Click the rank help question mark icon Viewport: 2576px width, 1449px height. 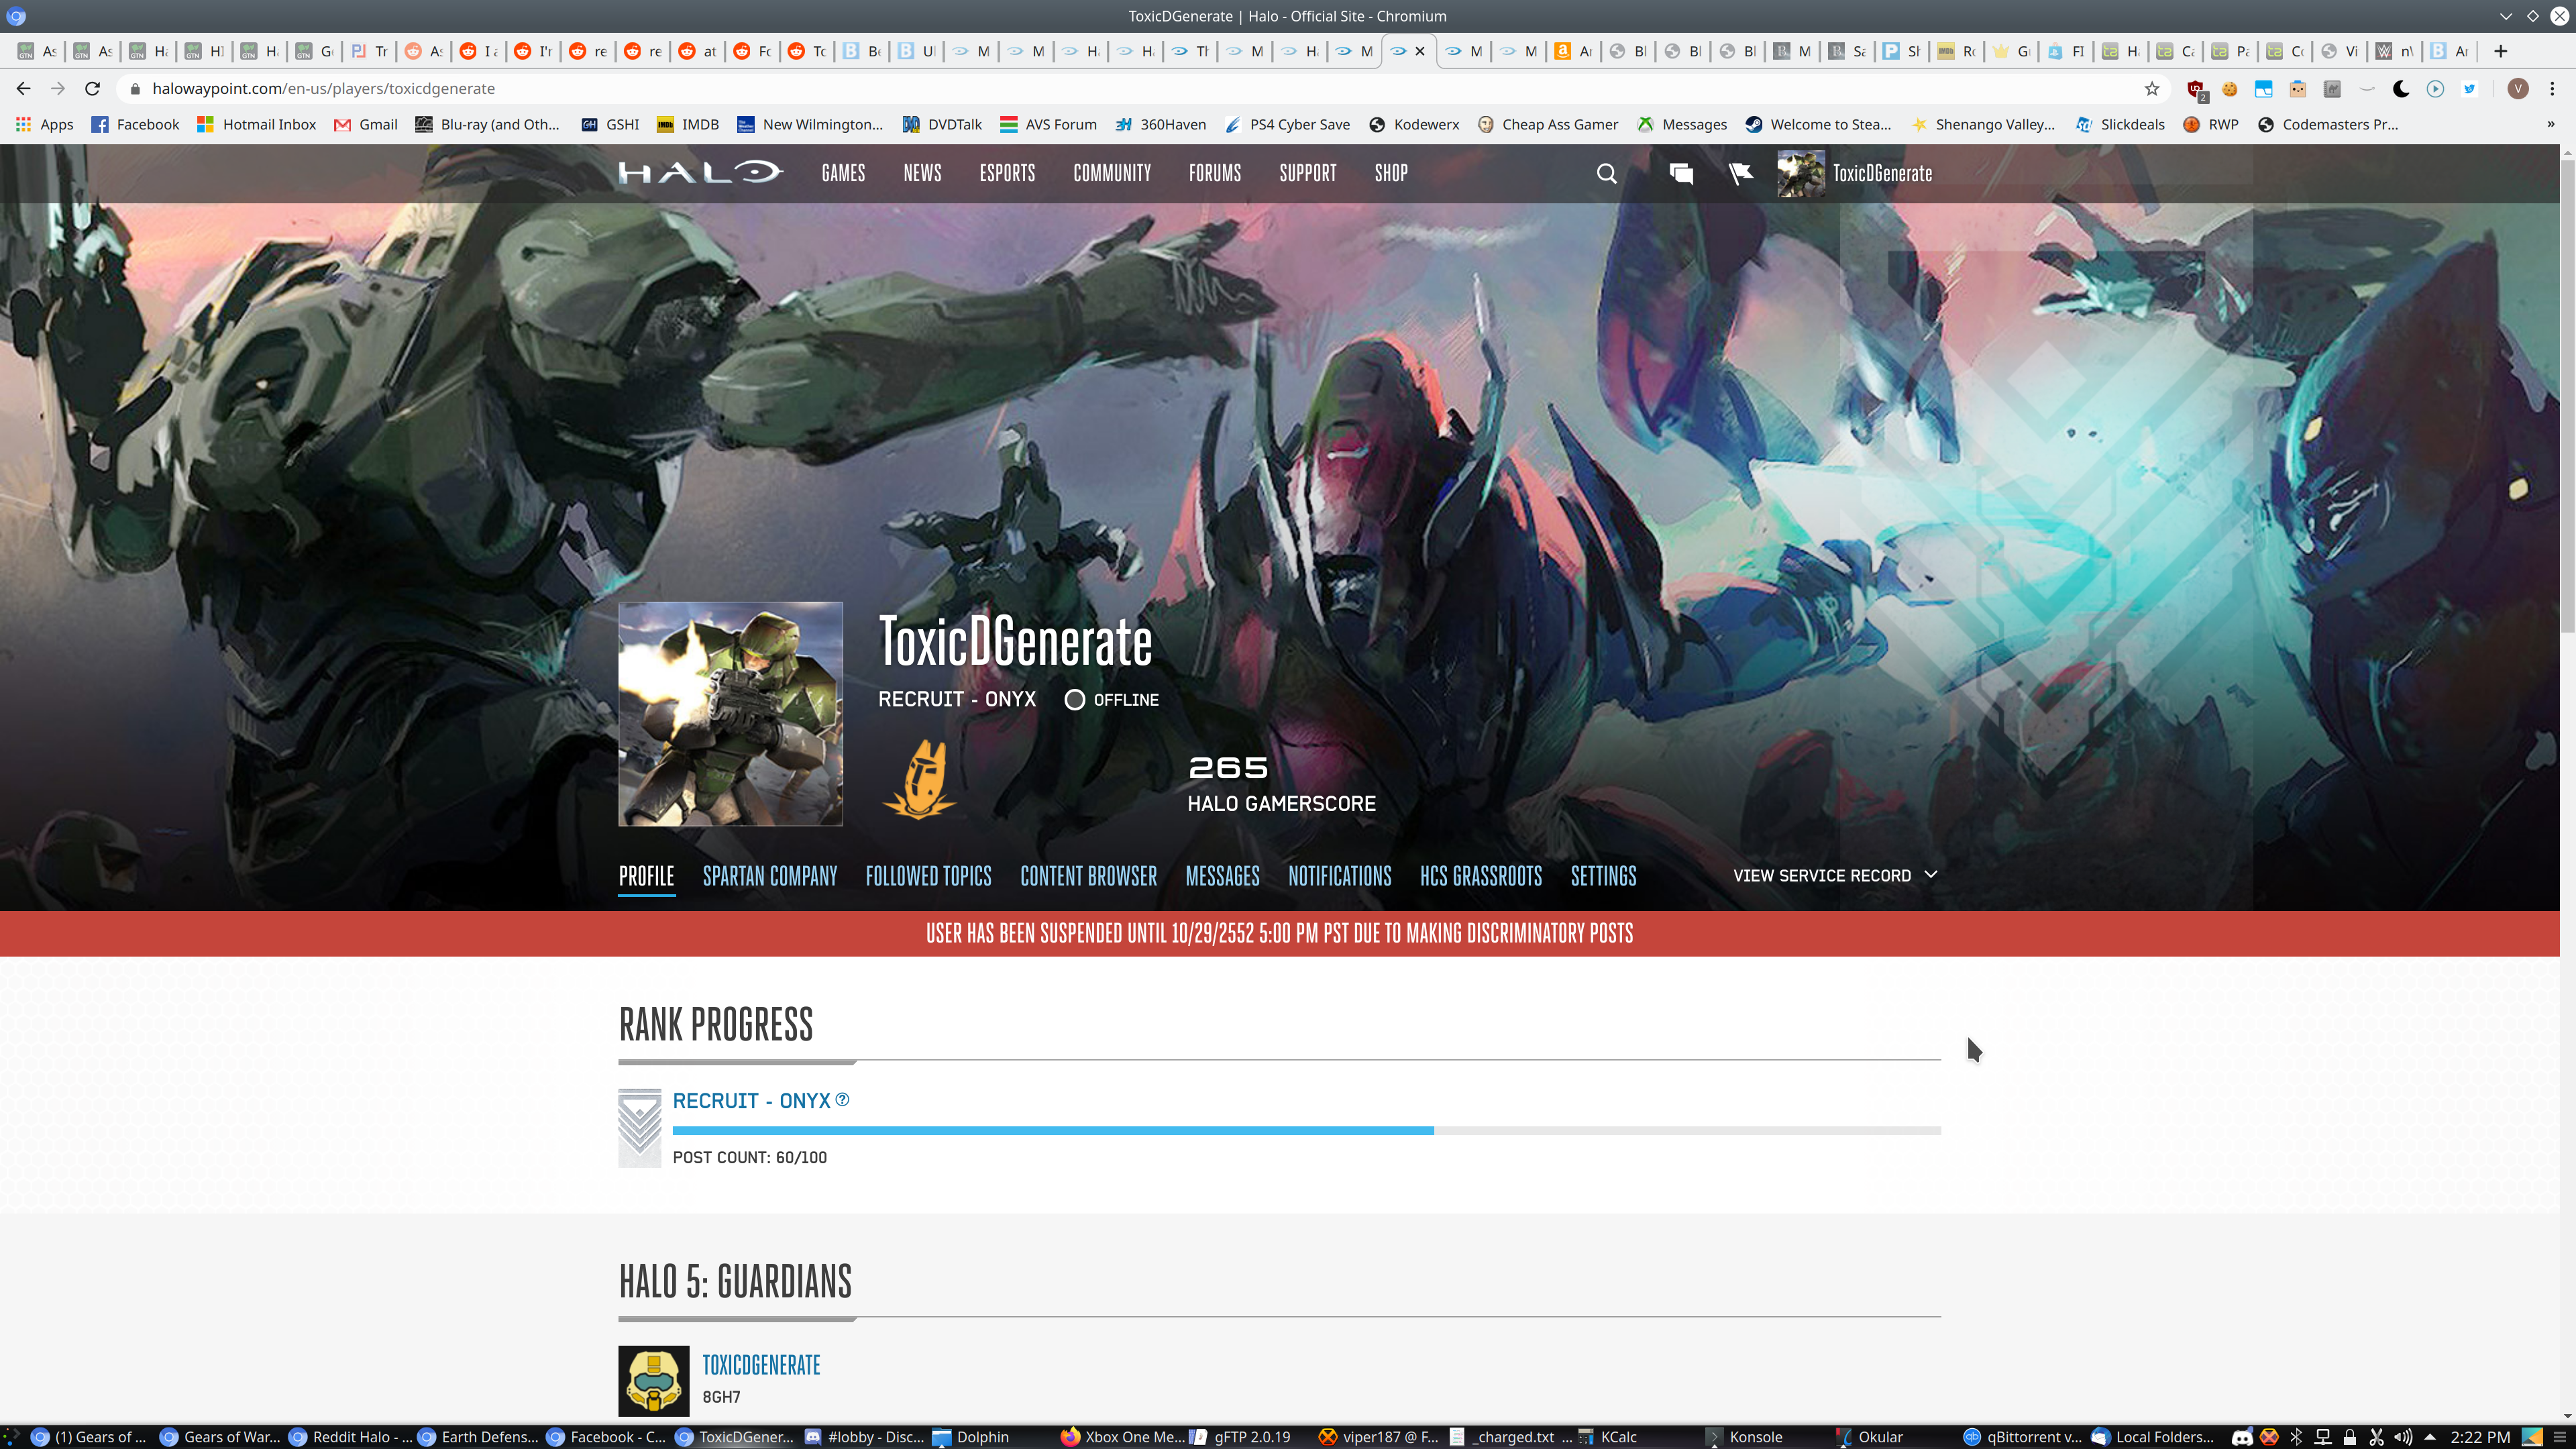tap(842, 1099)
